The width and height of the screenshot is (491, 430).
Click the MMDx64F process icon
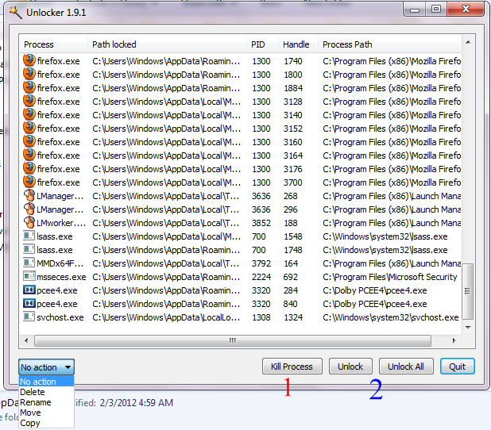click(x=29, y=263)
